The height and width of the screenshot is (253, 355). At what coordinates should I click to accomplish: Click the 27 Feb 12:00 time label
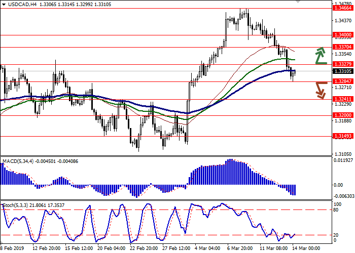176,248
